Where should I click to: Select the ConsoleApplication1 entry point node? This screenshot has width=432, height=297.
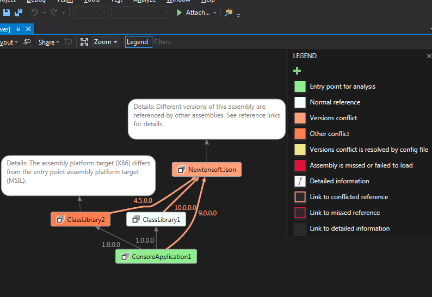(156, 256)
